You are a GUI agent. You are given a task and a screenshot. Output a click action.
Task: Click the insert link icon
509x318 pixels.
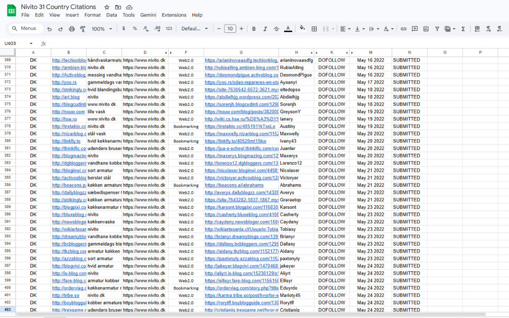coord(403,29)
